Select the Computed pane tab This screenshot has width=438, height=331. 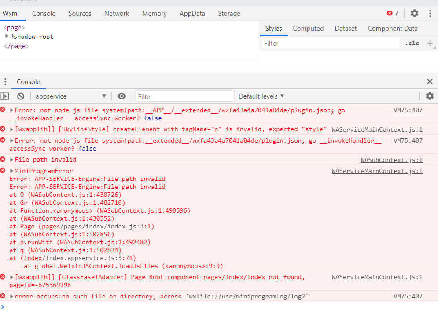[x=308, y=29]
